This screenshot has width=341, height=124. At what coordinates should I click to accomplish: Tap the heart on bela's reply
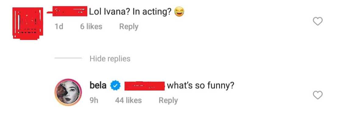pyautogui.click(x=318, y=95)
